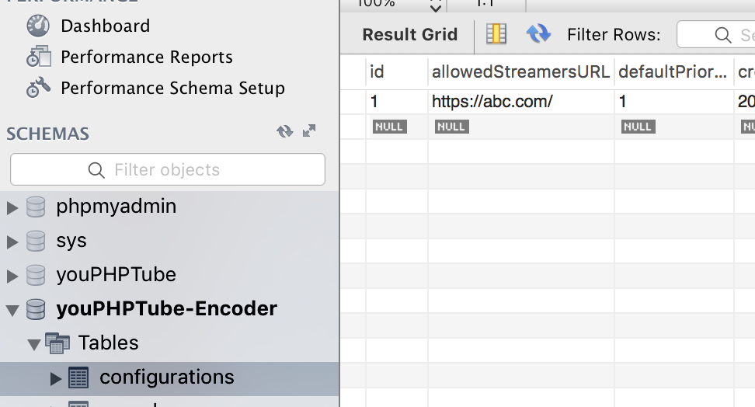
Task: Expand the youPHPTube schema
Action: point(12,276)
